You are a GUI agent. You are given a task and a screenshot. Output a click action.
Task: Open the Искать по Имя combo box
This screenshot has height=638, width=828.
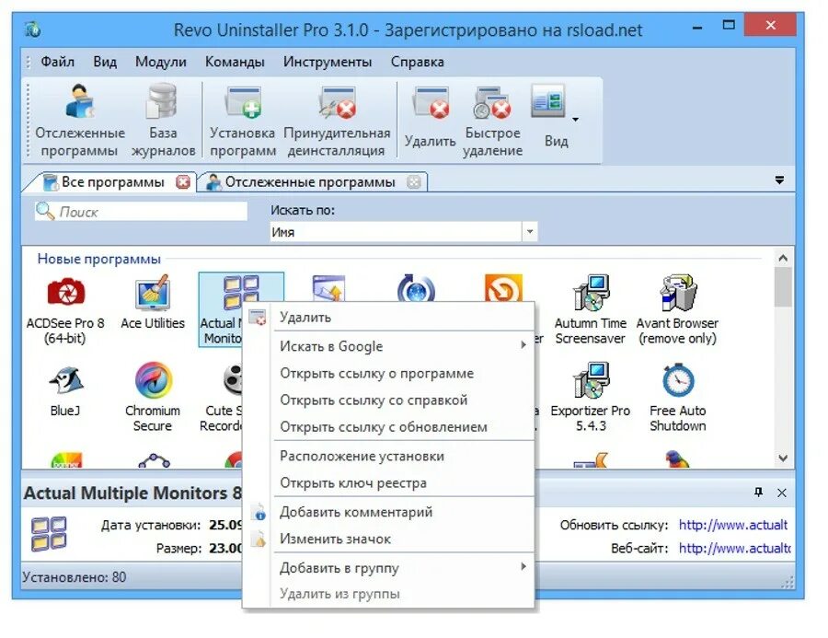click(x=404, y=231)
